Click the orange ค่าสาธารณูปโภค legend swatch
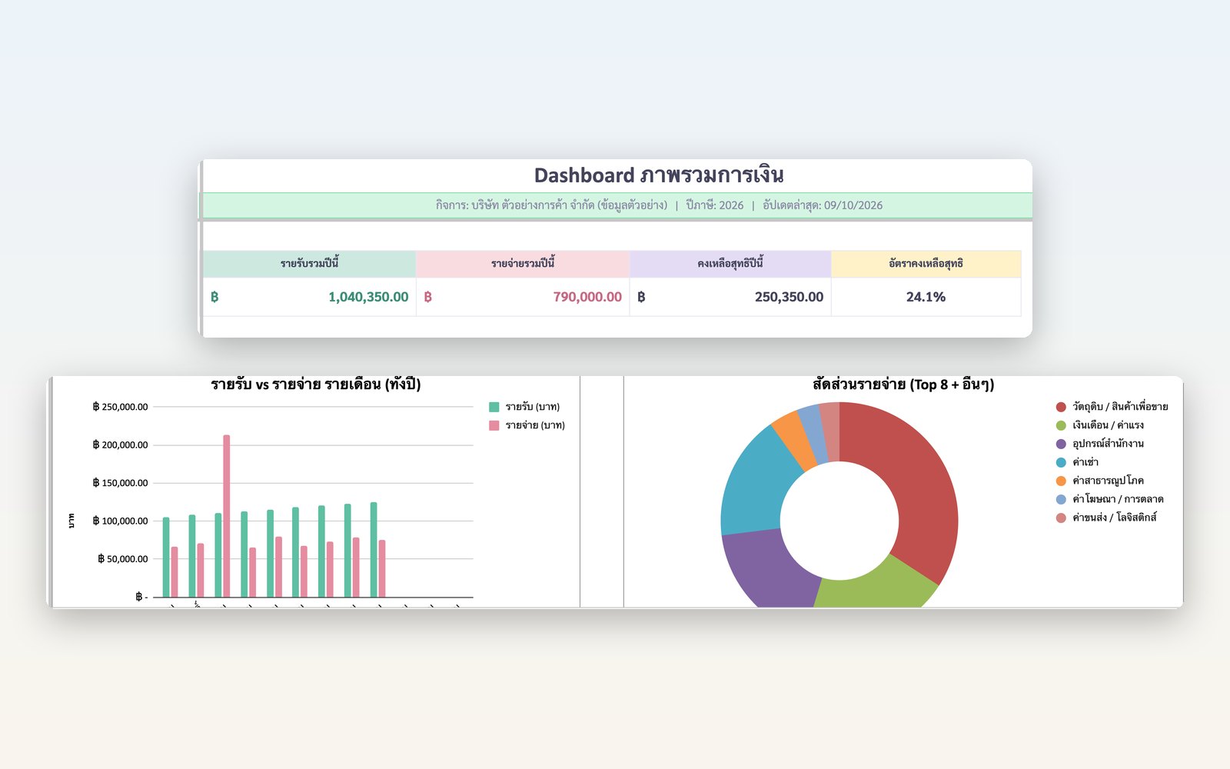 (x=1061, y=481)
